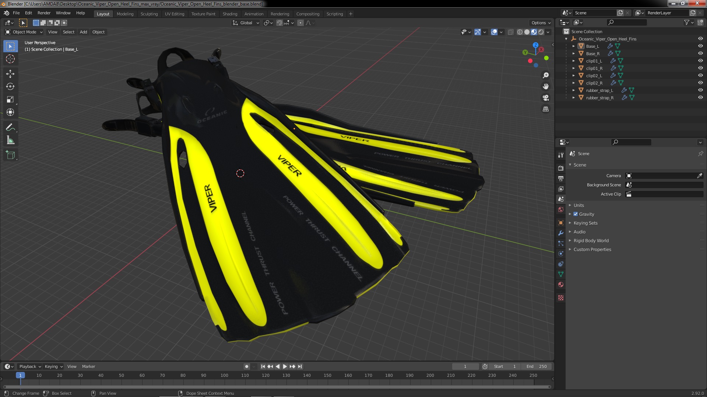Click the End frame field 250

(537, 366)
